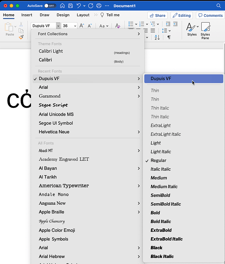
Task: Select Arial Unicode MS font
Action: coord(87,114)
